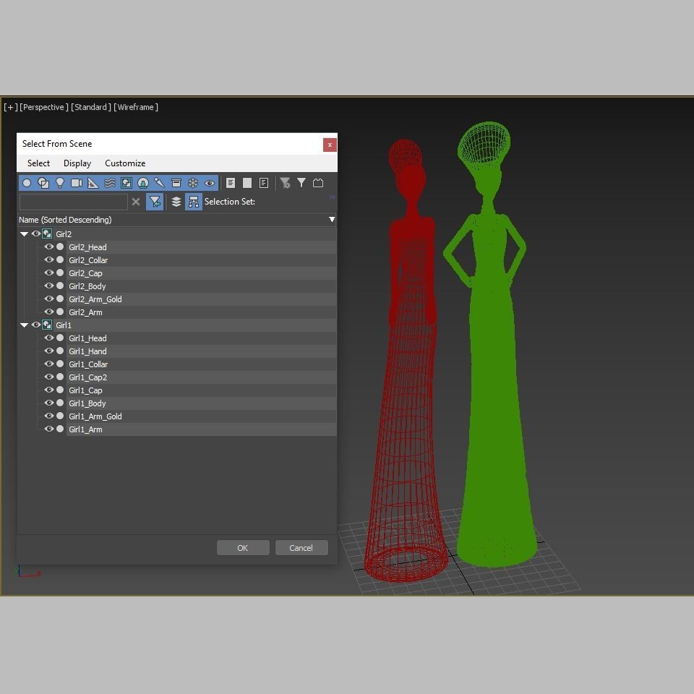Open viewport [+] menu
The image size is (694, 694).
point(11,107)
